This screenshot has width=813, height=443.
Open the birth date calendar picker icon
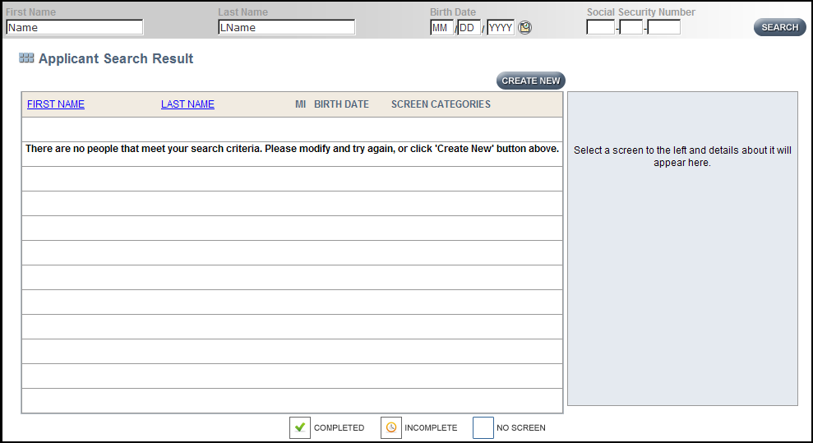525,27
